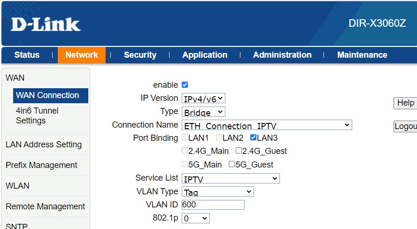This screenshot has height=229, width=417.
Task: Open the Security tab
Action: (140, 55)
